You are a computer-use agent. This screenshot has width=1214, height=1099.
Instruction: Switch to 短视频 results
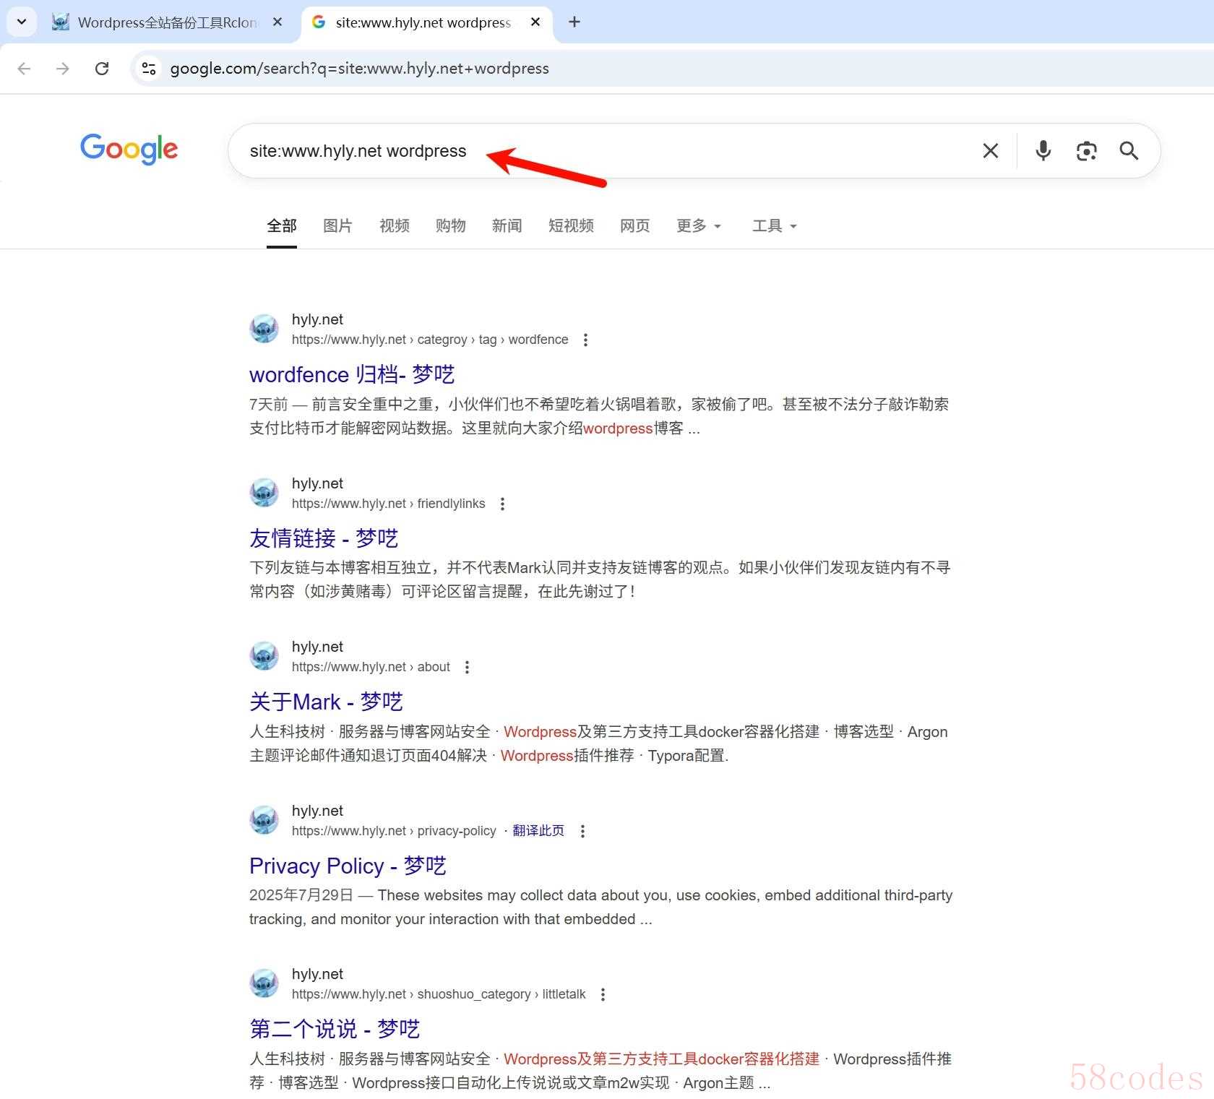(x=571, y=226)
